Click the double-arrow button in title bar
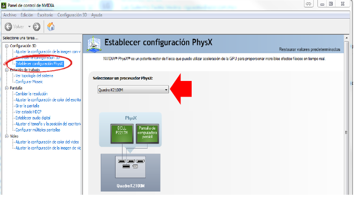 pos(309,4)
